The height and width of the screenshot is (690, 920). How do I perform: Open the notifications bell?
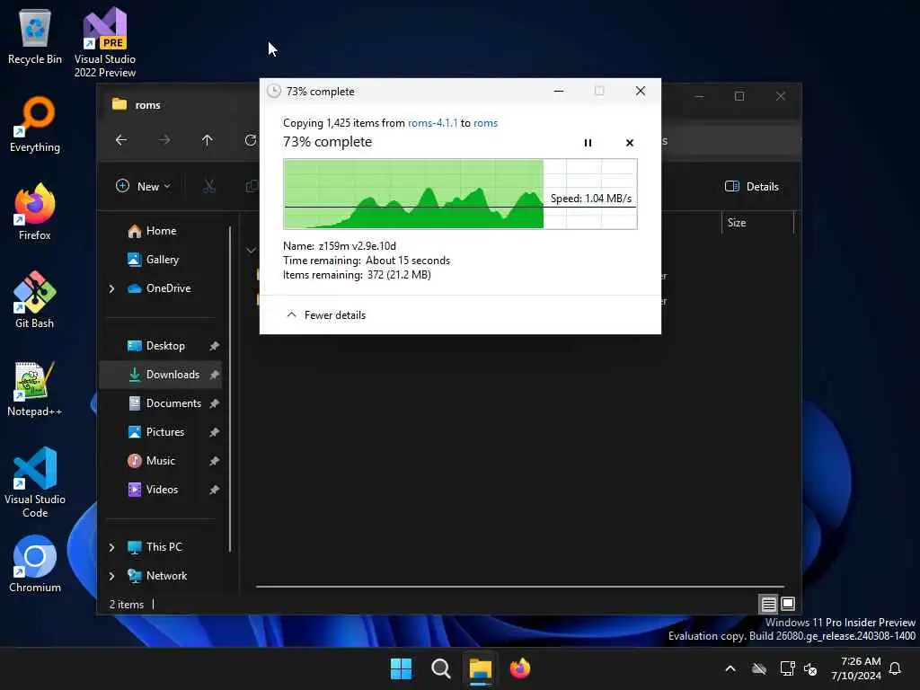(896, 668)
